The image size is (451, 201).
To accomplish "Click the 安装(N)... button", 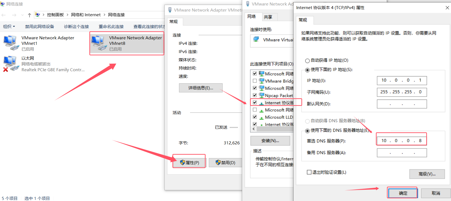I will point(270,141).
